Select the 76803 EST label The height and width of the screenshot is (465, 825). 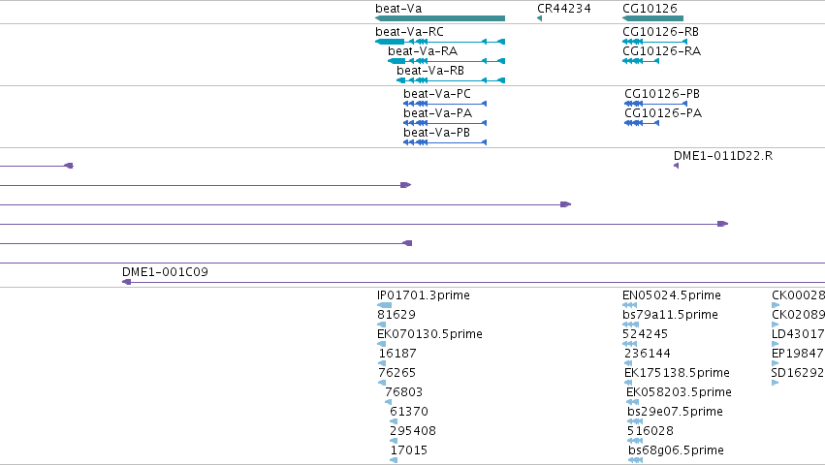pyautogui.click(x=403, y=392)
